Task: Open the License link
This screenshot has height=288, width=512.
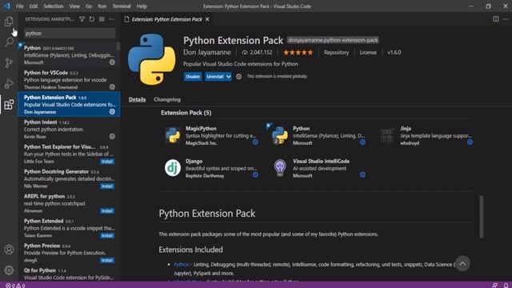Action: [368, 52]
